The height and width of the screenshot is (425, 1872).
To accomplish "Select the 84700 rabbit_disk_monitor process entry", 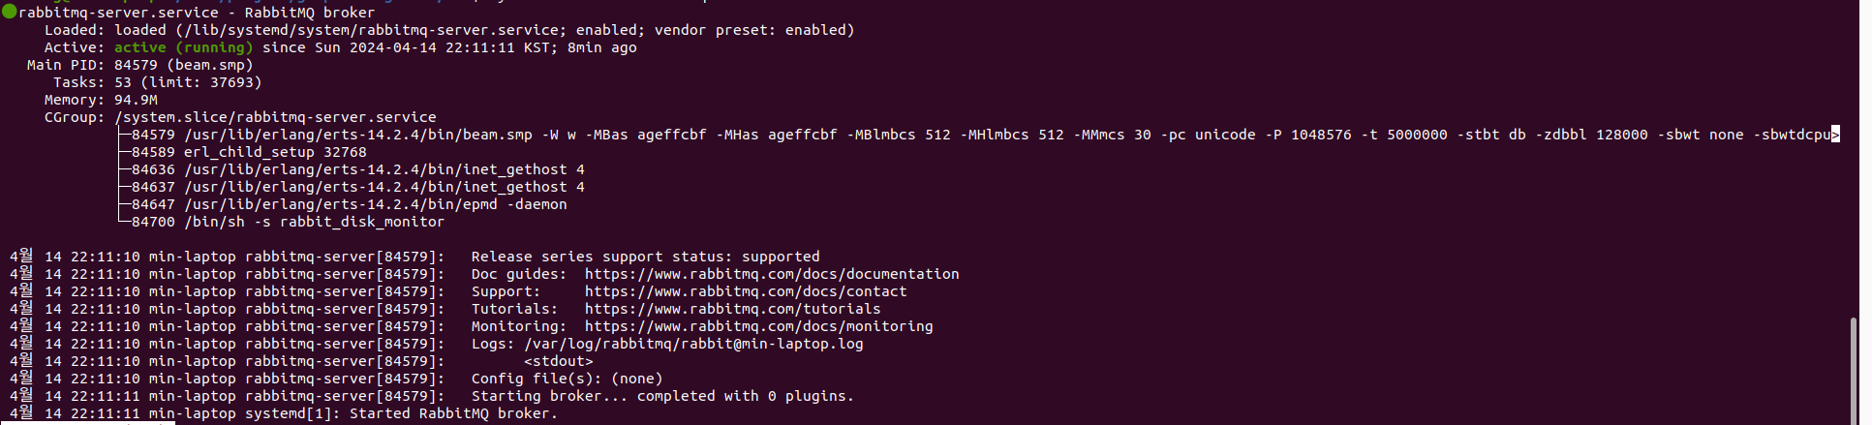I will 288,222.
